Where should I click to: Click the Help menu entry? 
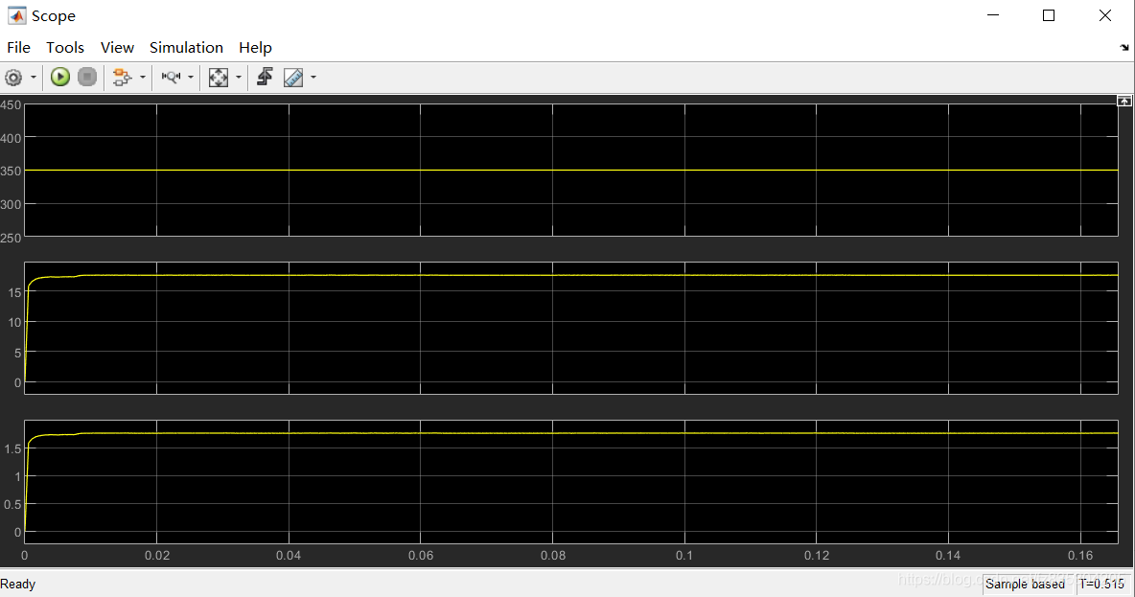click(255, 47)
